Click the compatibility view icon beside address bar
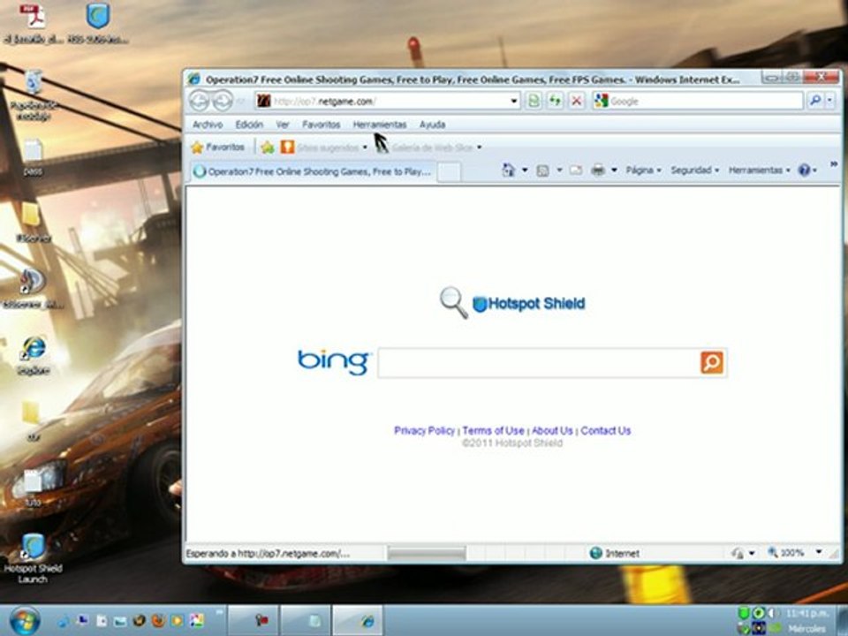The image size is (848, 636). point(534,101)
